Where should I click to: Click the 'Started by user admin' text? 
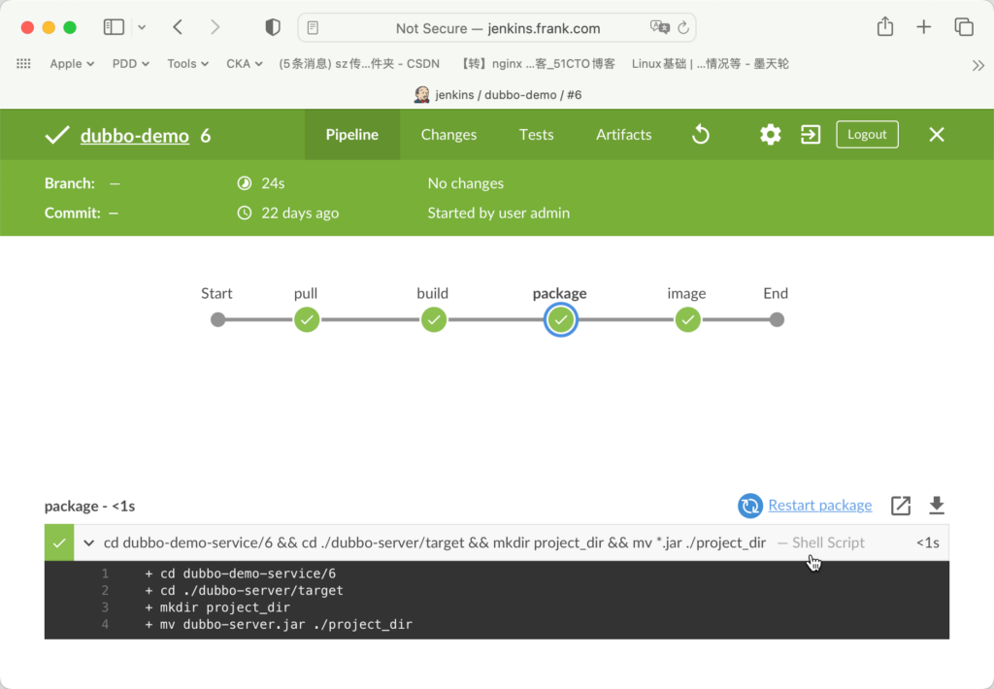coord(498,213)
